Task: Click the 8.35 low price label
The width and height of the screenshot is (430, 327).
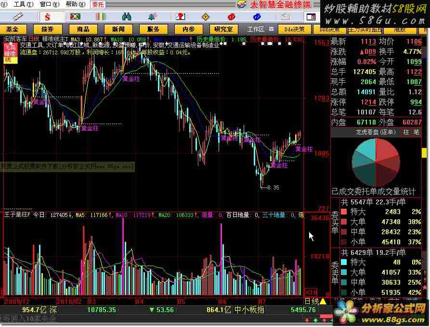Action: pyautogui.click(x=273, y=188)
